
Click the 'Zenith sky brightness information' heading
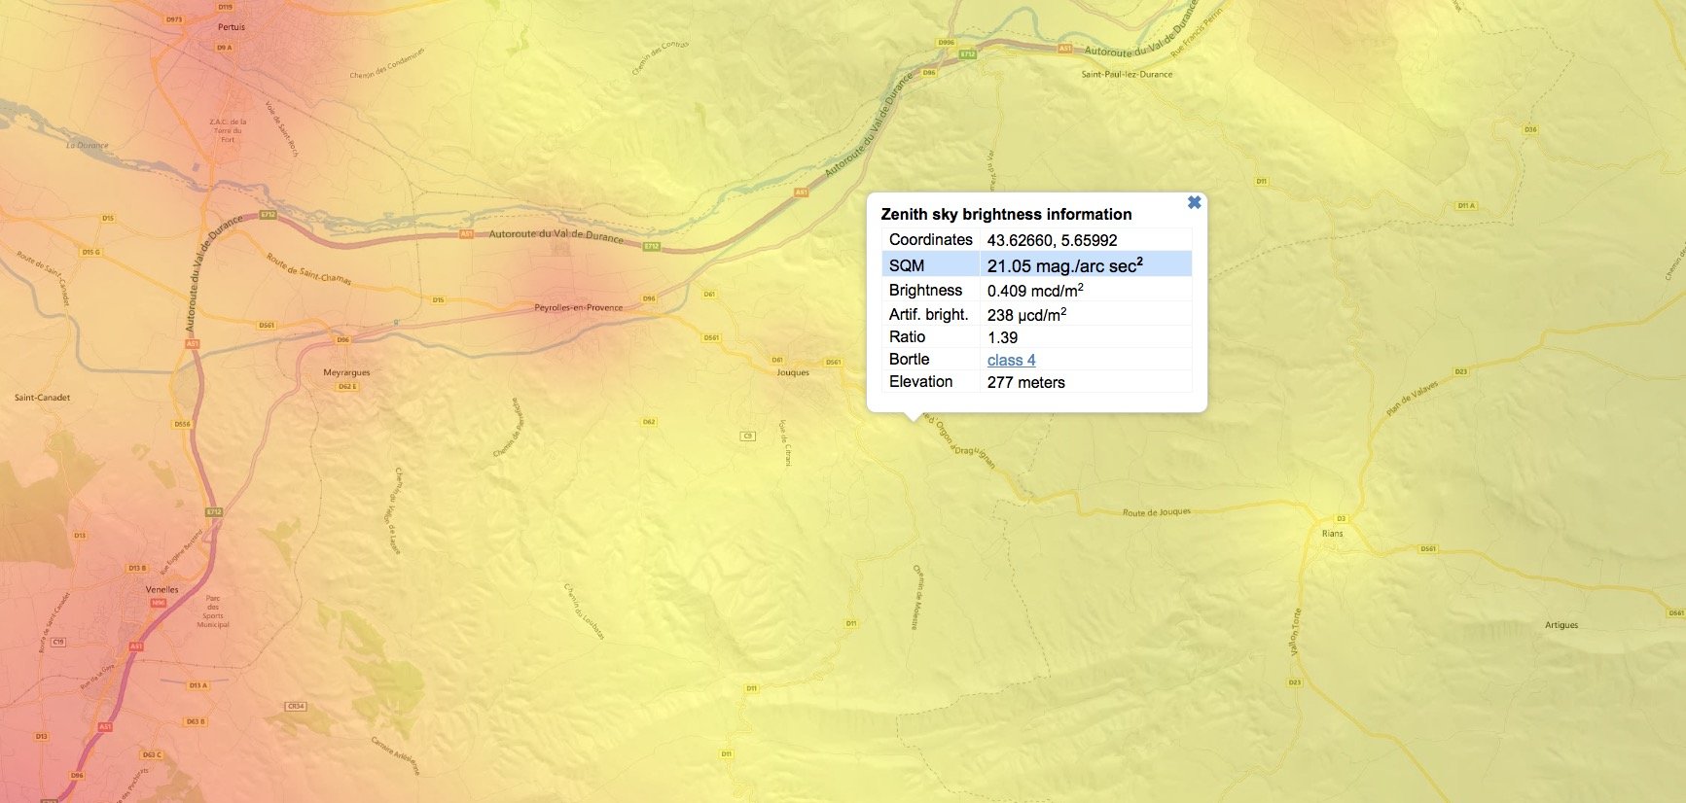(x=1006, y=214)
